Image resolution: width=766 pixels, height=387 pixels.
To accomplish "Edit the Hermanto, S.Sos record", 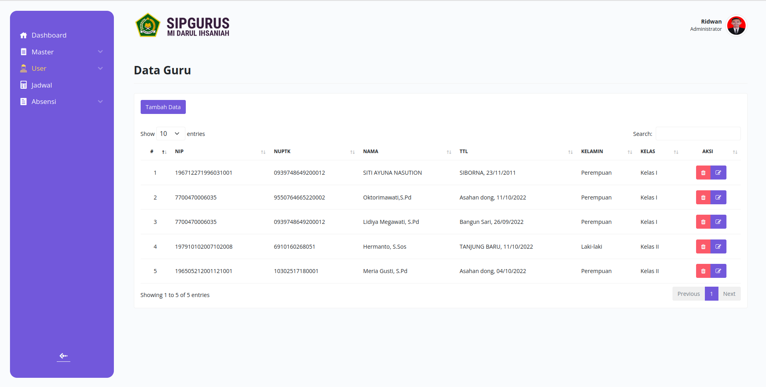I will click(x=718, y=247).
